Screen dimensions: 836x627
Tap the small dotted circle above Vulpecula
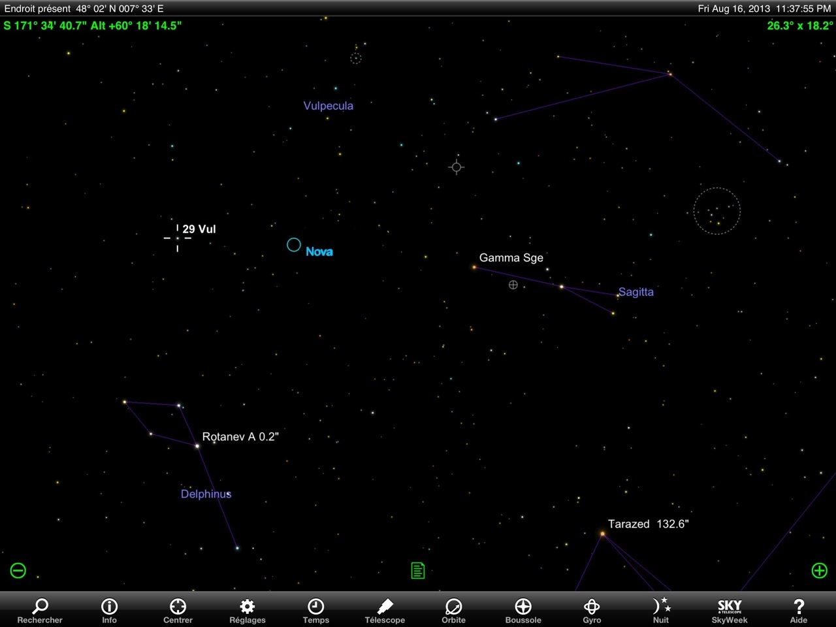pyautogui.click(x=356, y=59)
